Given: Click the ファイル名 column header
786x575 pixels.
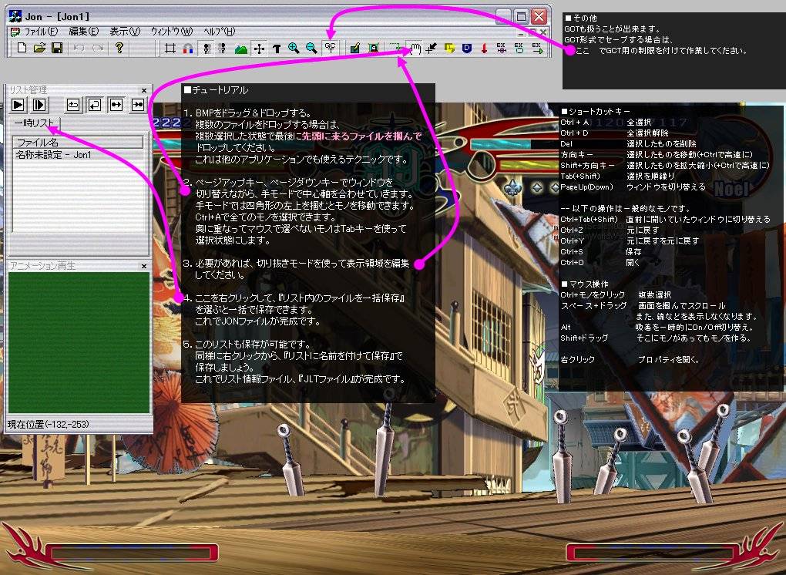Looking at the screenshot, I should [78, 143].
